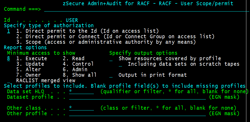The image size is (250, 122).
Task: Click the zSecure Admin+Audit panel title
Action: (148, 3)
